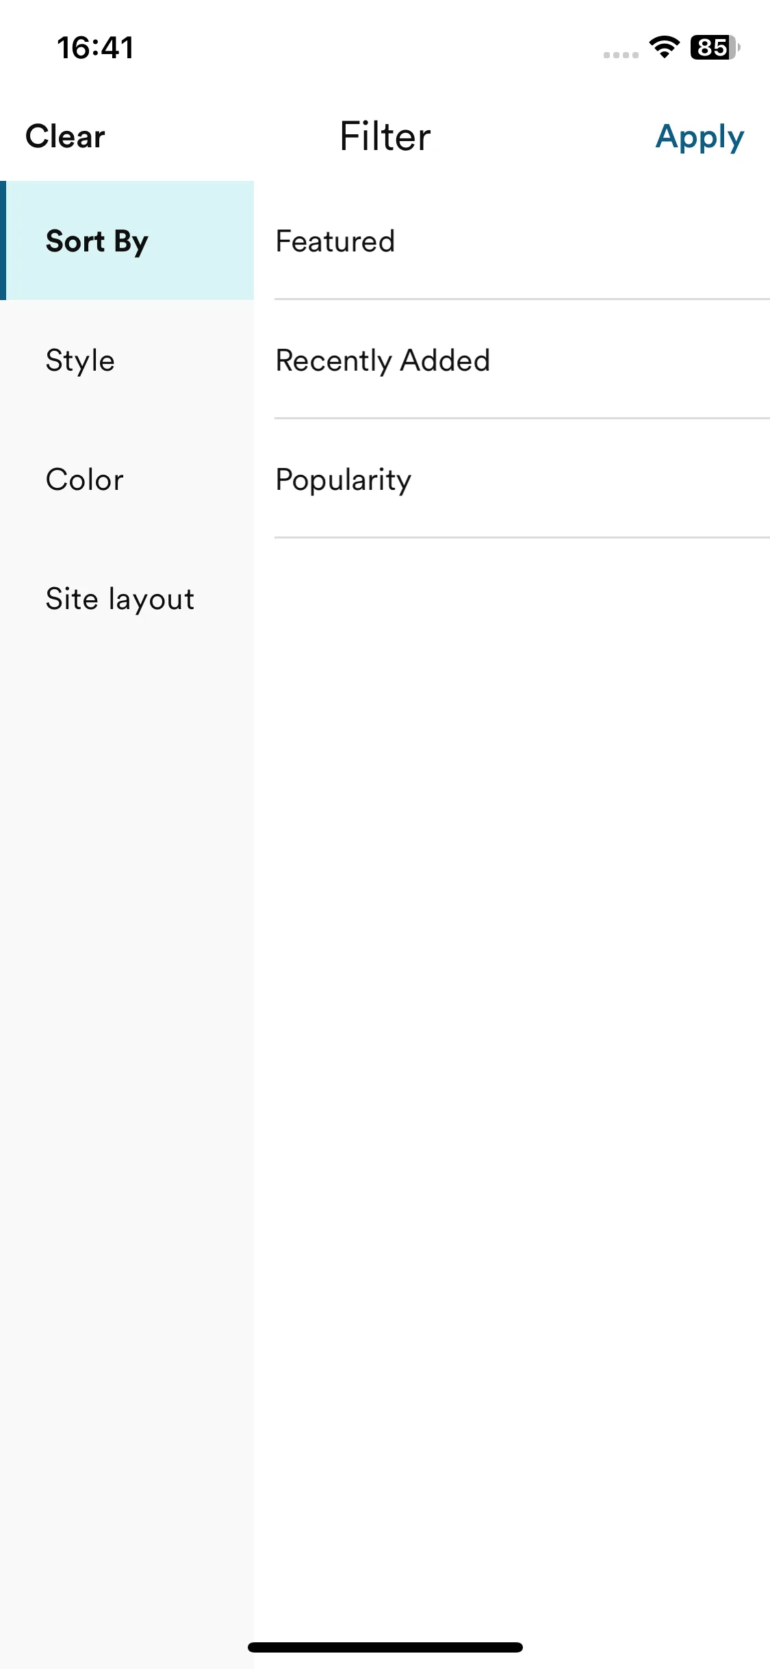Choose the Featured sort option

pyautogui.click(x=522, y=240)
